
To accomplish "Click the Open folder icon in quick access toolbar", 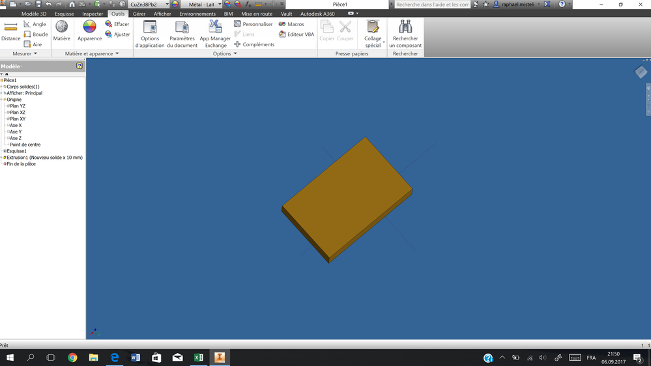I will click(27, 4).
